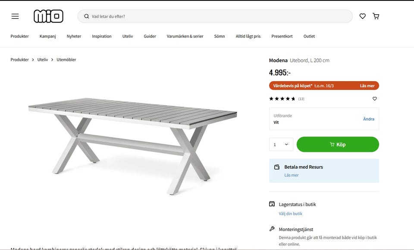
Task: Open the shopping cart icon
Action: (x=376, y=16)
